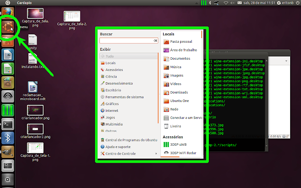Open the network indicator in top panel
This screenshot has height=188, width=301.
pos(226,3)
